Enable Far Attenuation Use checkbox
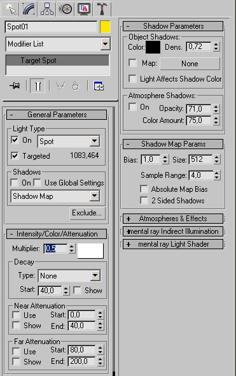This screenshot has width=236, height=376. 16,351
